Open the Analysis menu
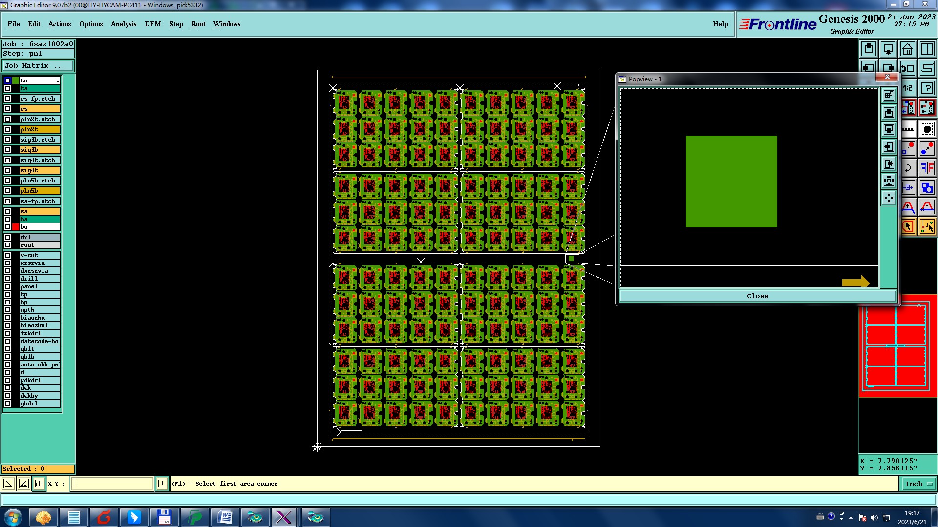Image resolution: width=938 pixels, height=527 pixels. click(x=123, y=24)
